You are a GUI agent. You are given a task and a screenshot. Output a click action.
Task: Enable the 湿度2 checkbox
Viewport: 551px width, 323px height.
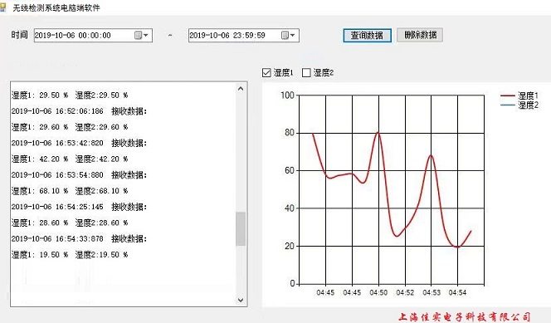point(306,73)
